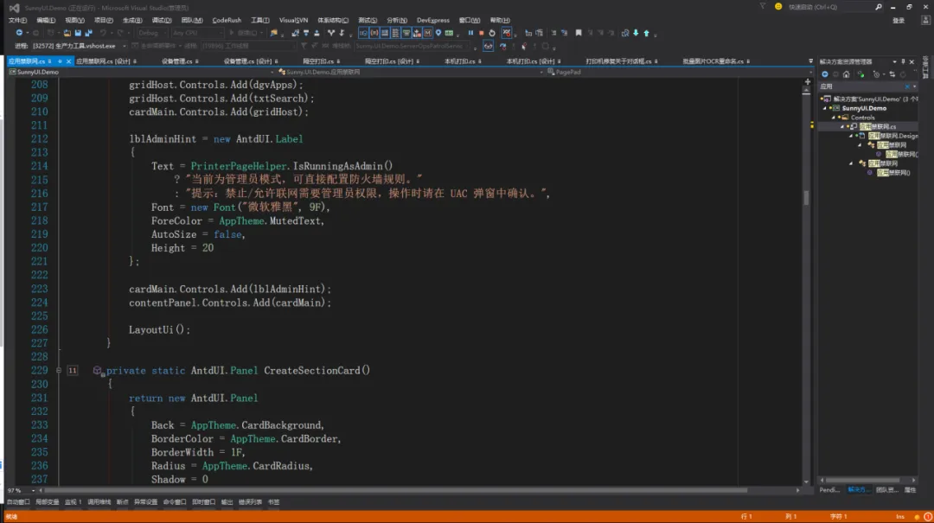
Task: Click the Solution Explorer horizontal scrollbar
Action: (x=862, y=480)
